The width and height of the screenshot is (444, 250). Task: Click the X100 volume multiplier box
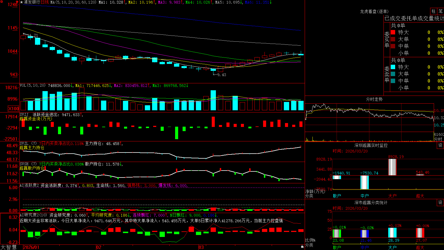[x=13, y=109]
